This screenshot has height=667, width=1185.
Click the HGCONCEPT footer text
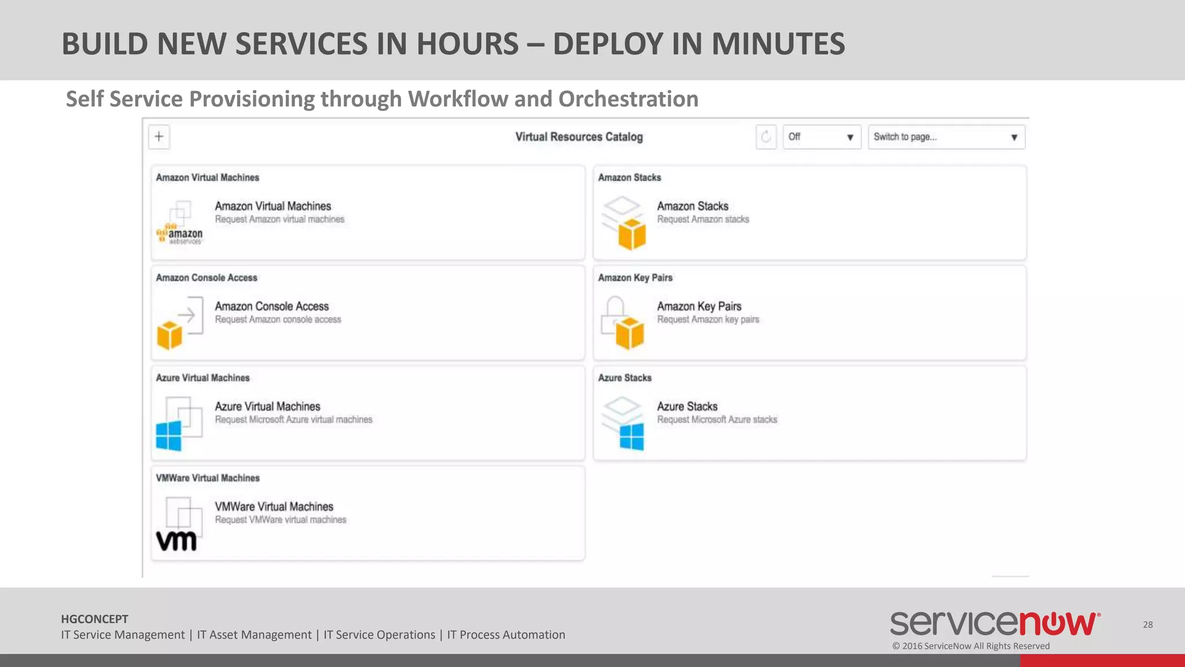[95, 619]
